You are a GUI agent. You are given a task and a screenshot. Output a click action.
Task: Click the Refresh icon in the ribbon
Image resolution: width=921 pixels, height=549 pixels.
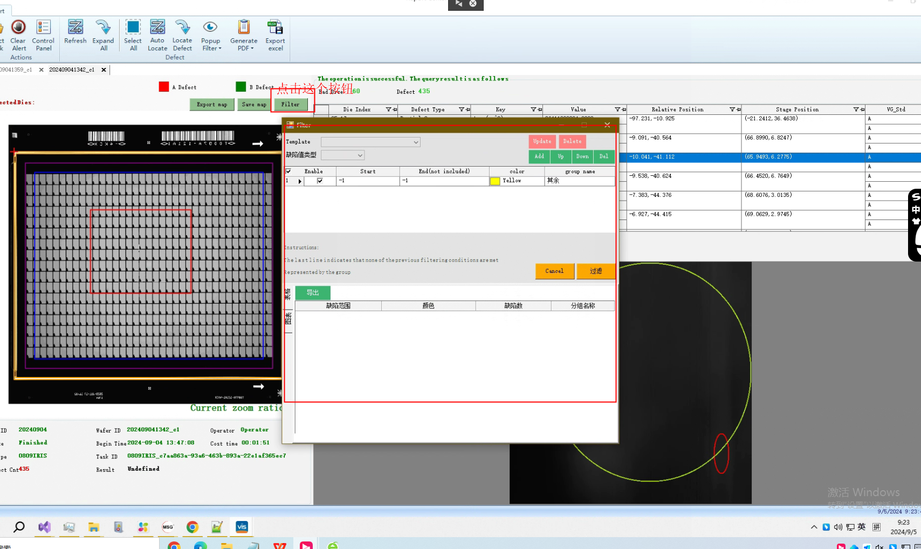click(x=75, y=32)
